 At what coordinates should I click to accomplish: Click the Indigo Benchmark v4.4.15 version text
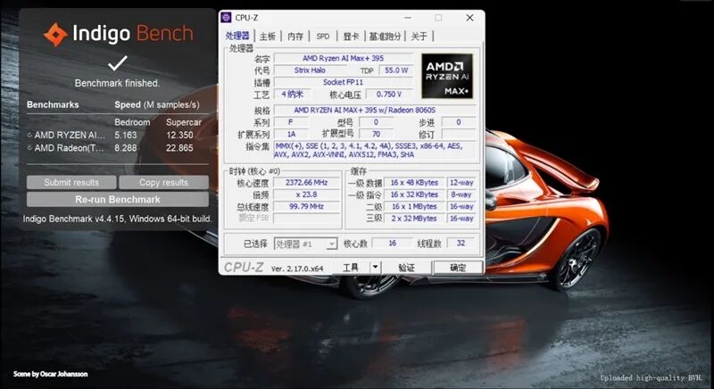(x=117, y=219)
